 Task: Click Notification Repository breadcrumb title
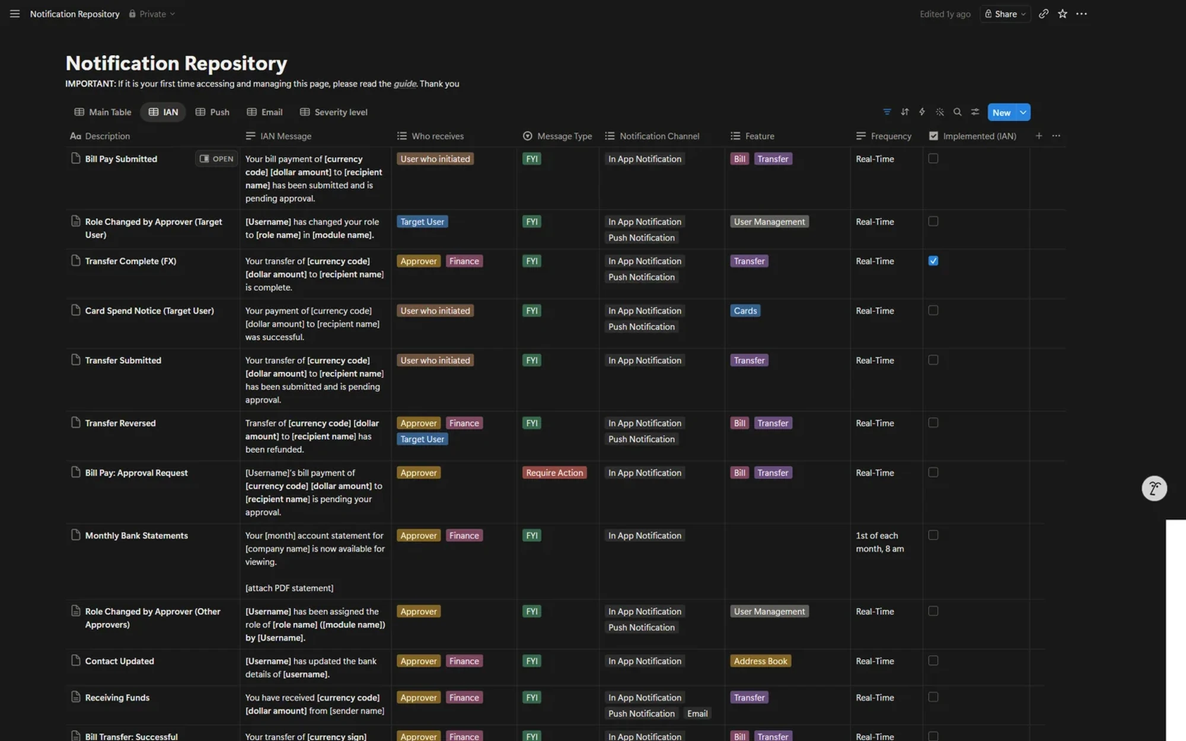point(75,14)
